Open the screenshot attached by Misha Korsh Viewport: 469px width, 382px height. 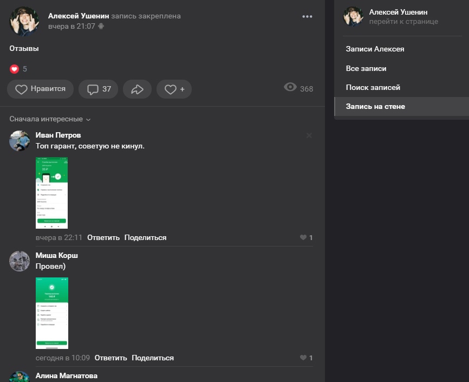pos(51,313)
